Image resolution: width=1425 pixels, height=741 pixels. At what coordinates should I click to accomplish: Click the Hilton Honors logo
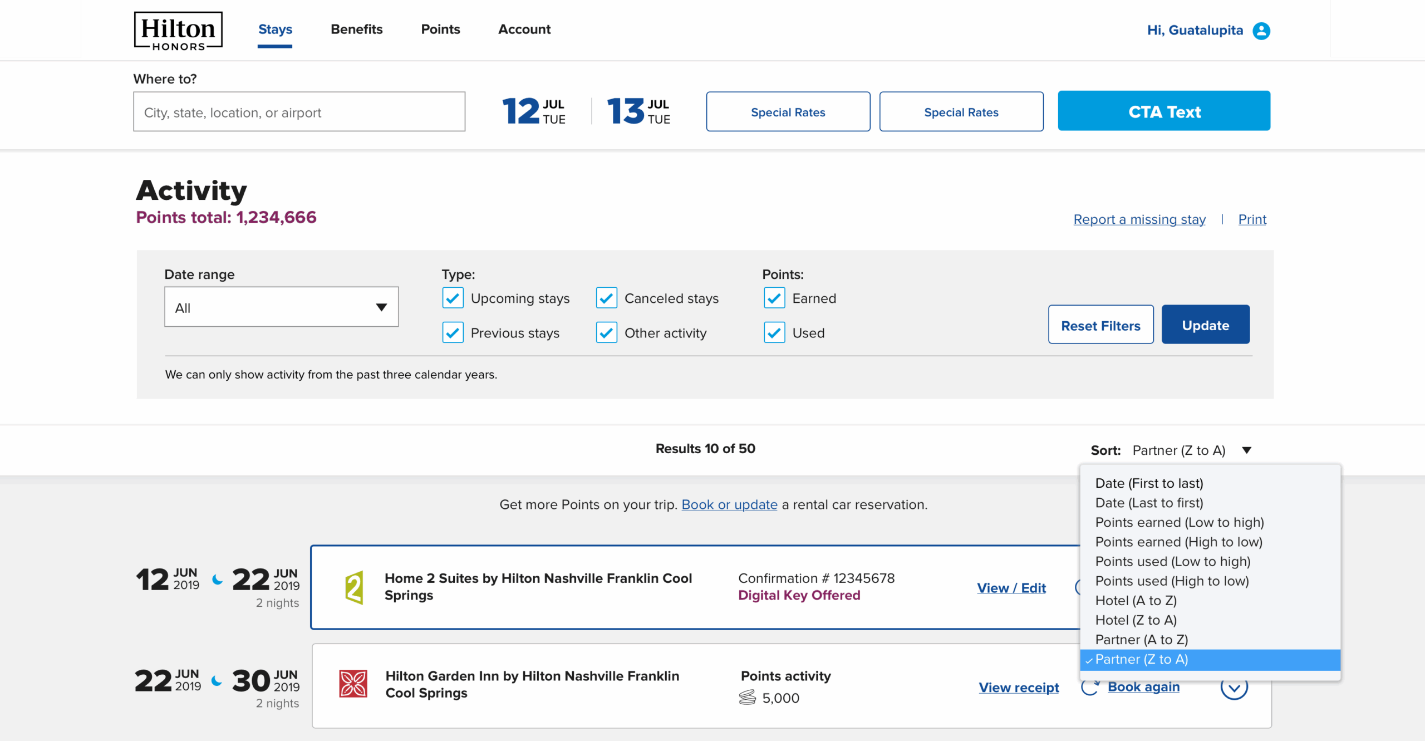coord(178,31)
